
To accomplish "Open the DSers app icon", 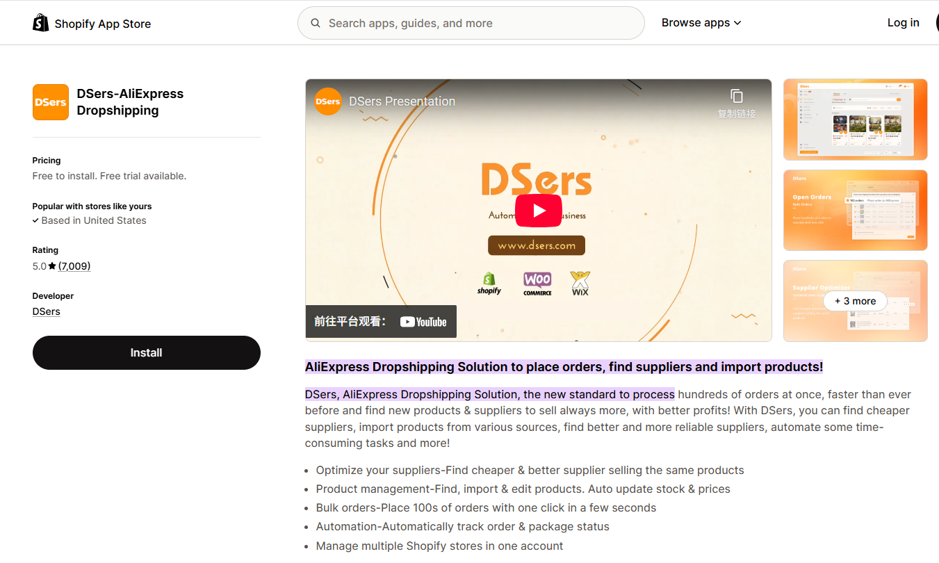I will point(50,101).
